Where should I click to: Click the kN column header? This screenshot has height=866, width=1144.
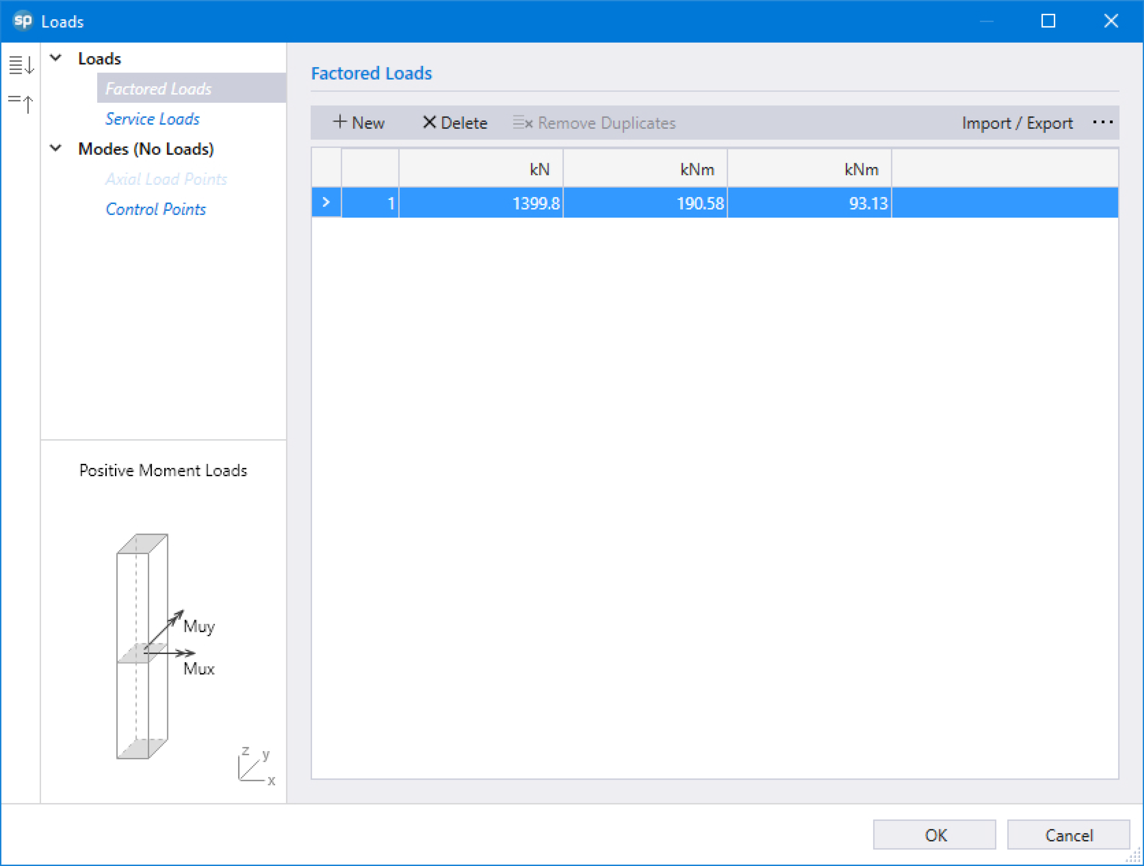coord(481,168)
